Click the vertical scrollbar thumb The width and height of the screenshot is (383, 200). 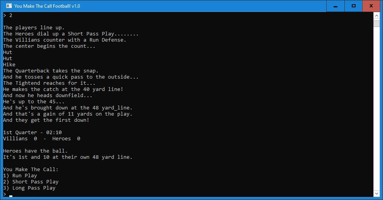(376, 24)
